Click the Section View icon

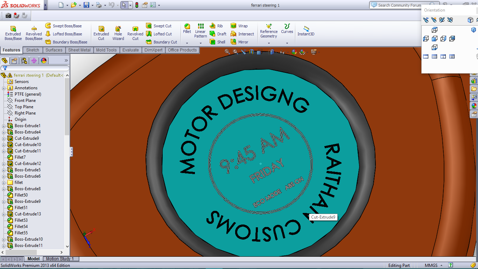(x=251, y=52)
